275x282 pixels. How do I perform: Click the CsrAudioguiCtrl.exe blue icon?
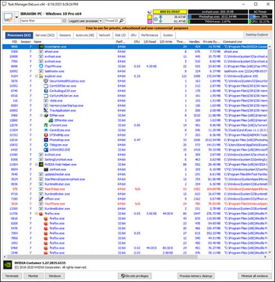point(46,91)
